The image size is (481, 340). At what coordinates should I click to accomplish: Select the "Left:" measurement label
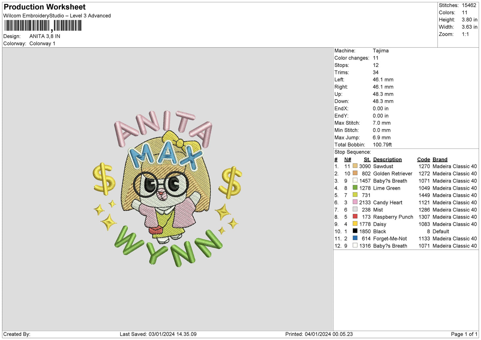pyautogui.click(x=340, y=80)
